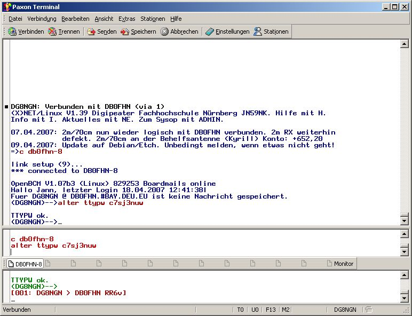Click the status bar icon right of DG8NGN
The image size is (412, 316).
(x=369, y=310)
